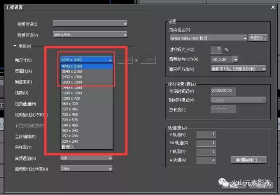Click the 通道映射(C)... button
This screenshot has height=195, width=280.
pos(249,160)
